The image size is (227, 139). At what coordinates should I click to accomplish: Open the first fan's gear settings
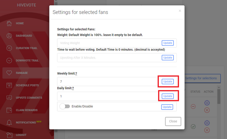[207, 103]
